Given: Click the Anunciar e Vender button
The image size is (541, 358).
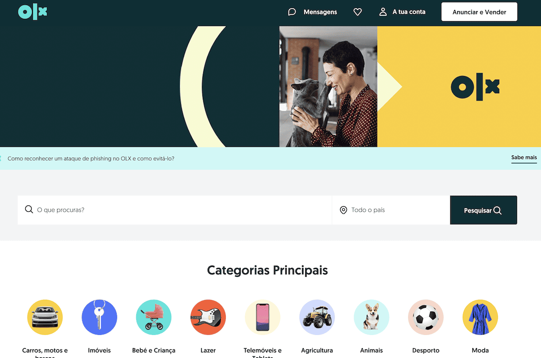Looking at the screenshot, I should click(x=479, y=12).
